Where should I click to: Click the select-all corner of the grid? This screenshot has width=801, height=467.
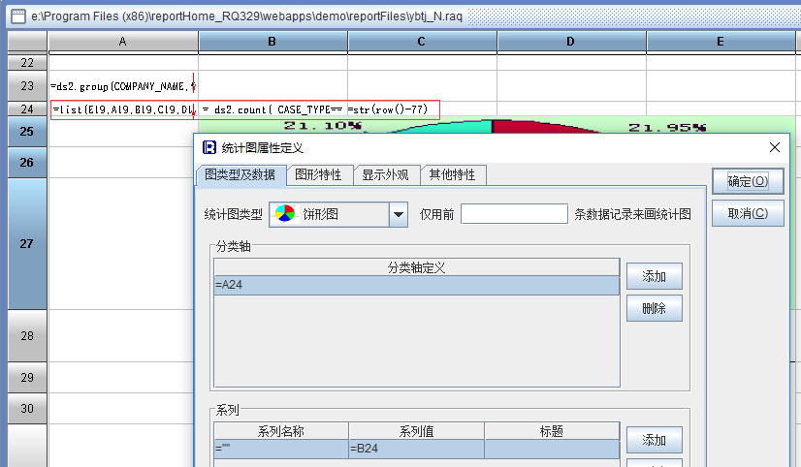pyautogui.click(x=27, y=42)
